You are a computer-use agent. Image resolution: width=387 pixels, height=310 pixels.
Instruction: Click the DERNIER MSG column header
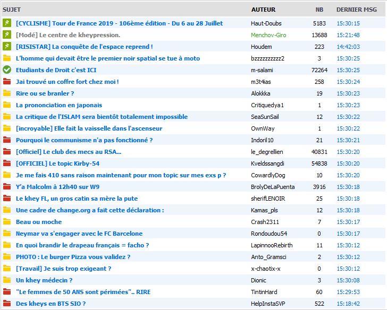click(356, 10)
